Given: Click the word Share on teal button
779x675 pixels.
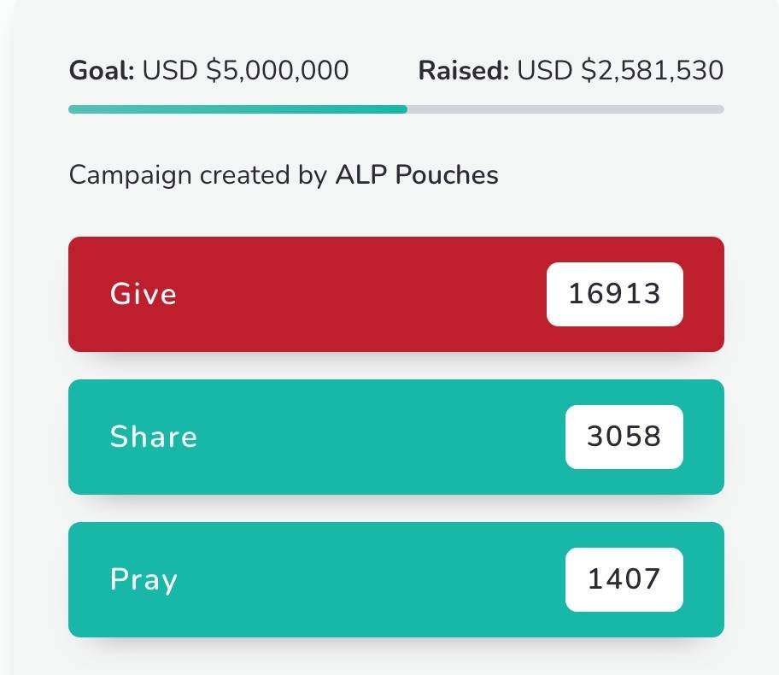Looking at the screenshot, I should [154, 437].
